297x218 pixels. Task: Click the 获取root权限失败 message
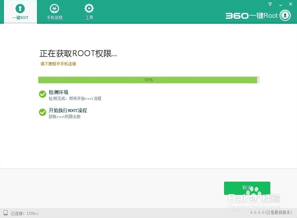(65, 117)
